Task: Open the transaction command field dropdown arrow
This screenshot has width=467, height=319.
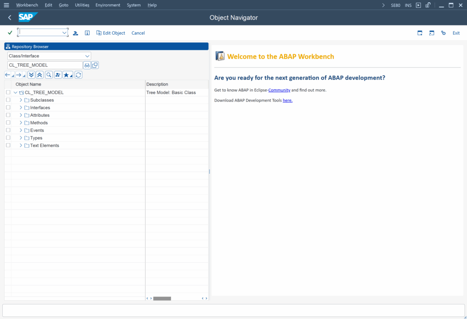Action: [64, 33]
